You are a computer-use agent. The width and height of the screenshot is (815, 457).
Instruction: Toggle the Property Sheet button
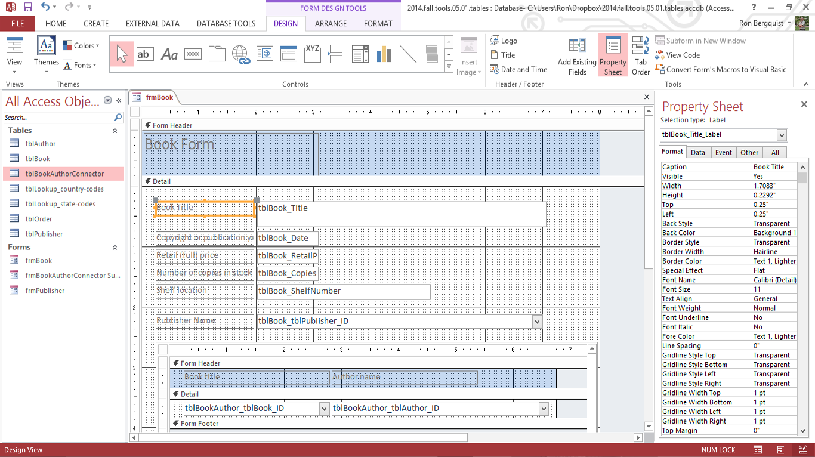613,56
